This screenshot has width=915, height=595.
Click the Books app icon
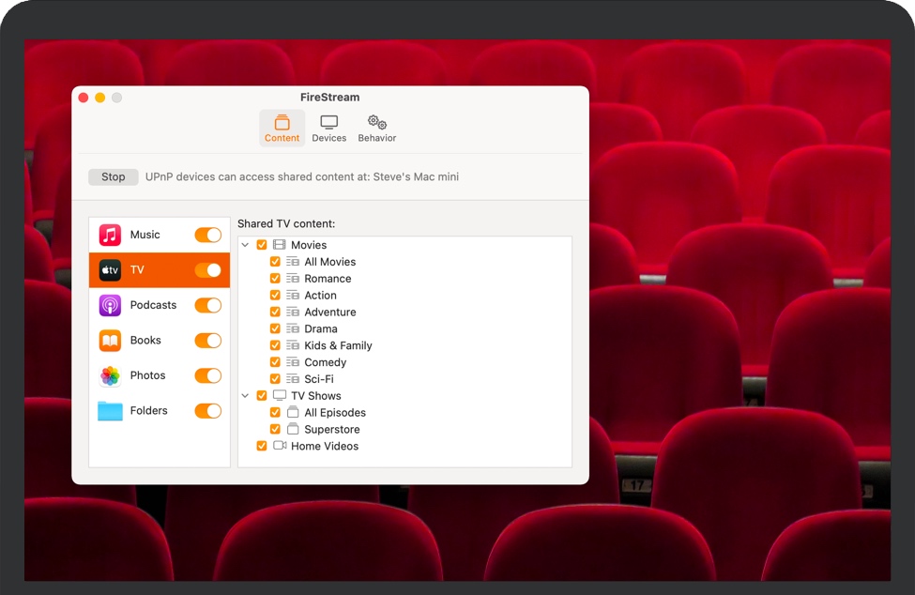coord(108,340)
